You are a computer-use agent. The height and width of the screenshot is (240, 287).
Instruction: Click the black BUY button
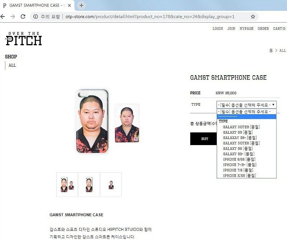point(203,139)
